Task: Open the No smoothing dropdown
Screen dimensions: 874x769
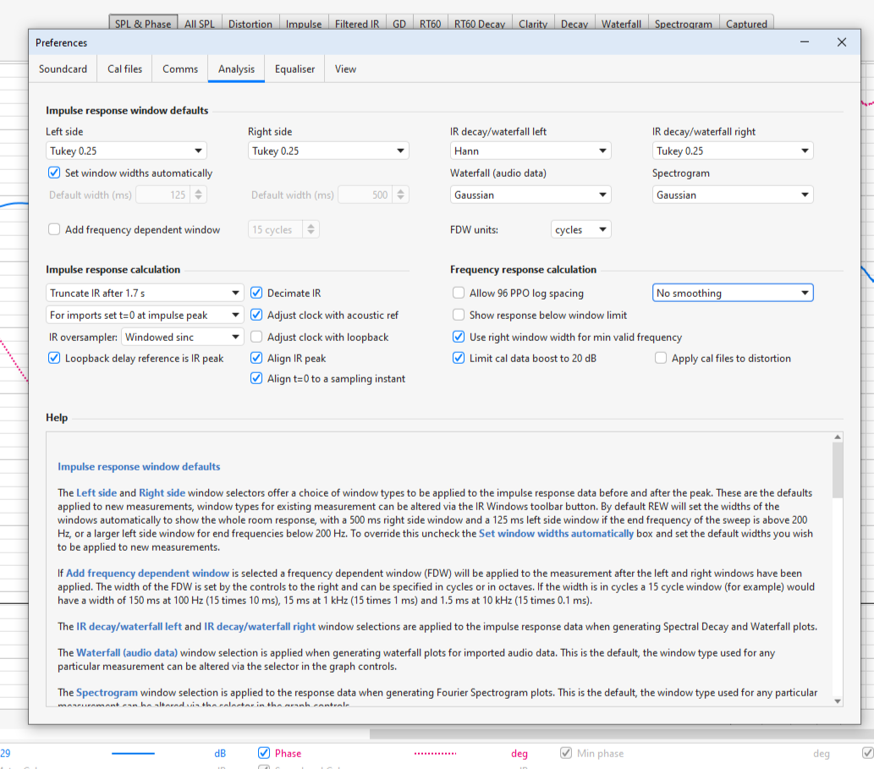Action: coord(733,293)
